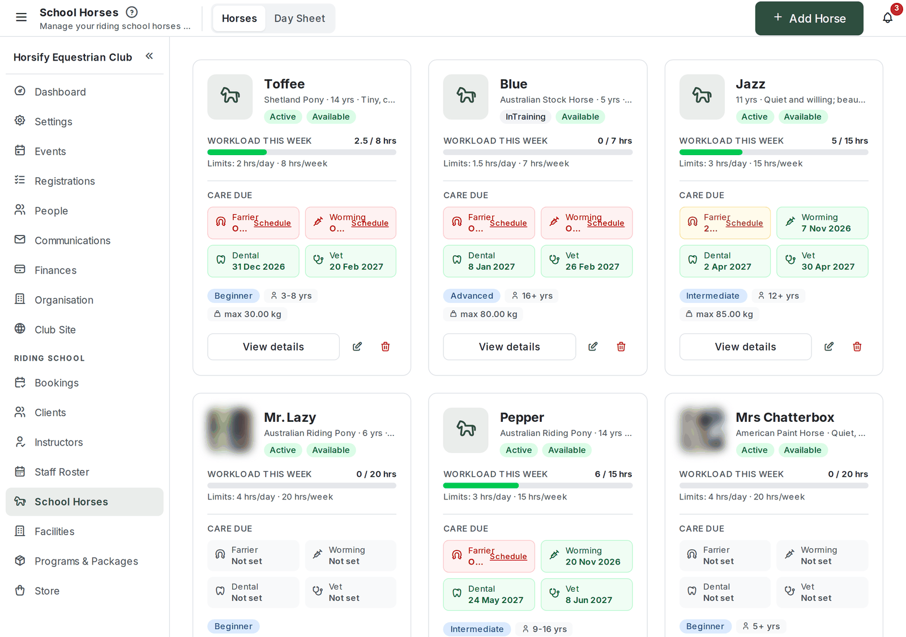Open Bookings in the sidebar
The image size is (906, 637).
pyautogui.click(x=84, y=383)
